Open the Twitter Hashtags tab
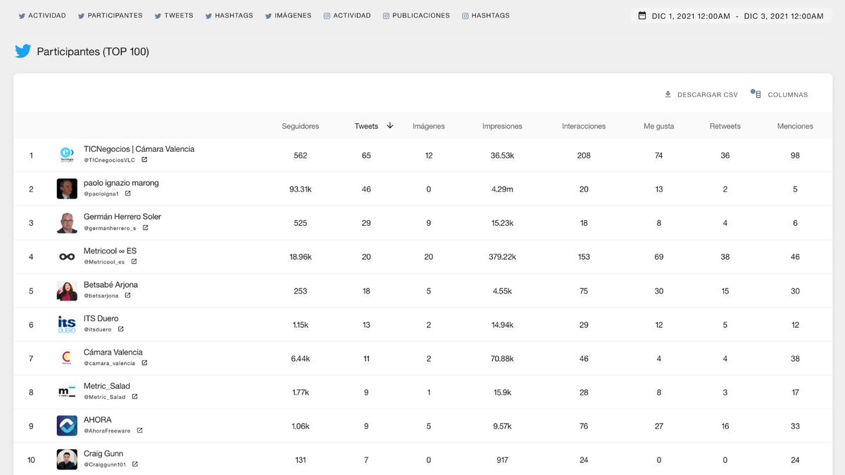The image size is (845, 475). [229, 15]
